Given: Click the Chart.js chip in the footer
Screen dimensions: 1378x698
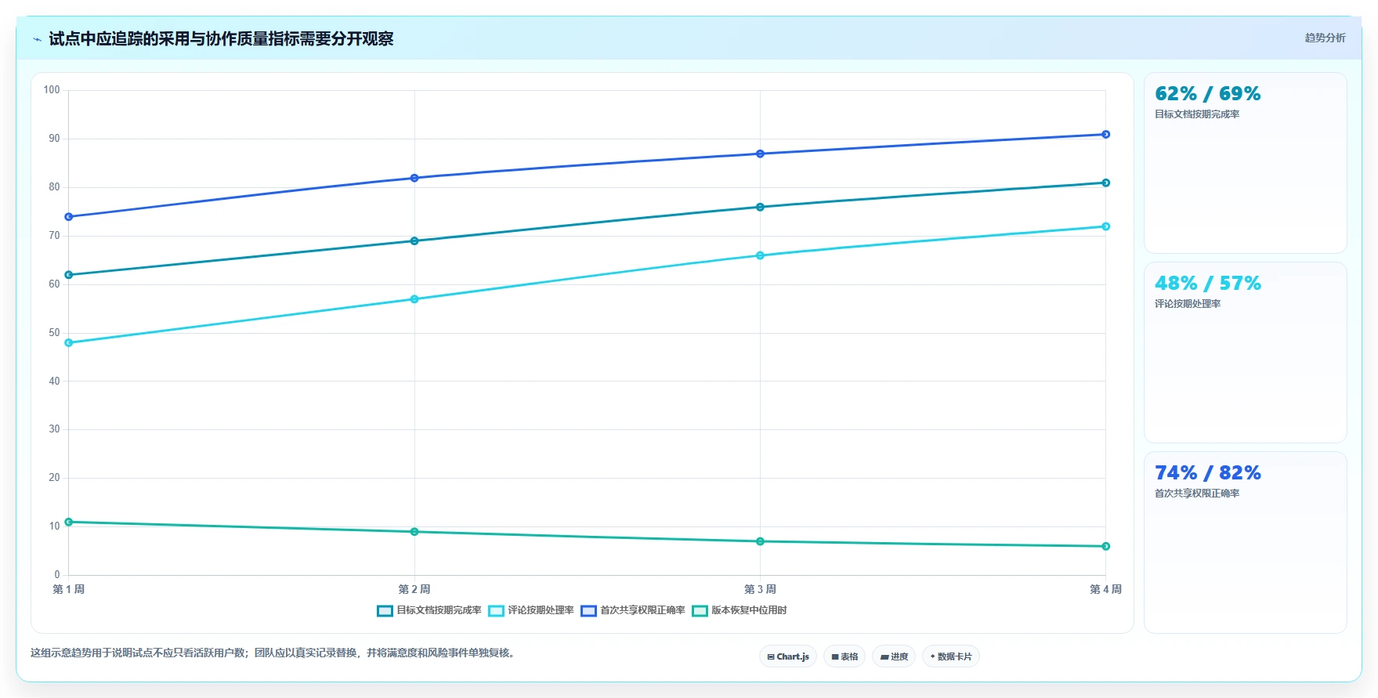Looking at the screenshot, I should point(788,656).
